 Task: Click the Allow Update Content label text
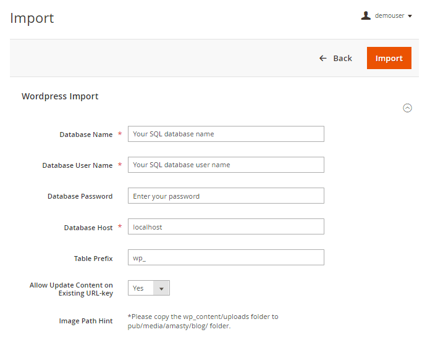71,289
